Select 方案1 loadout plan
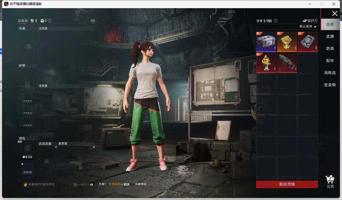 [x=102, y=184]
